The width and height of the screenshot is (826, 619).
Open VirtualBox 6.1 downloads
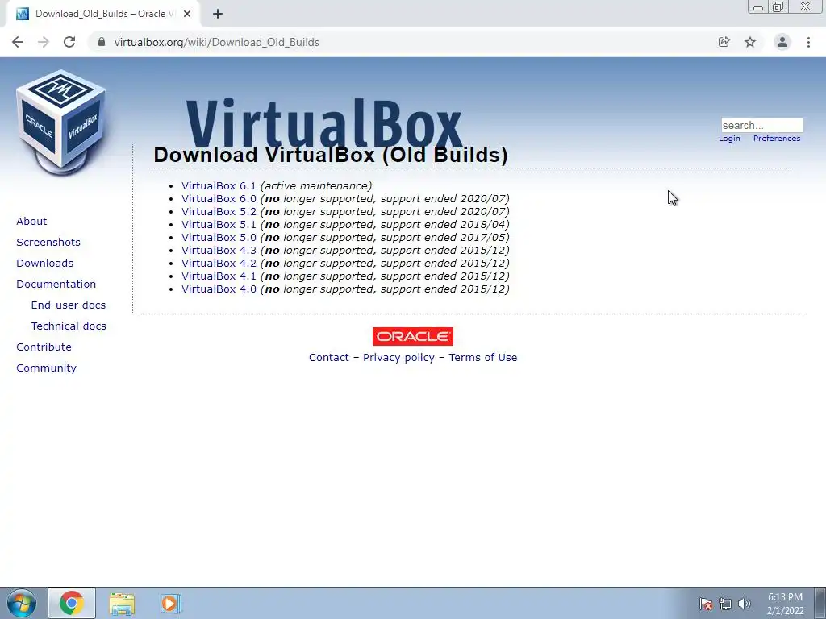point(219,186)
